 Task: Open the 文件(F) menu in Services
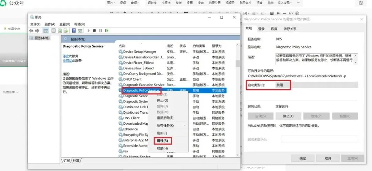click(x=35, y=24)
